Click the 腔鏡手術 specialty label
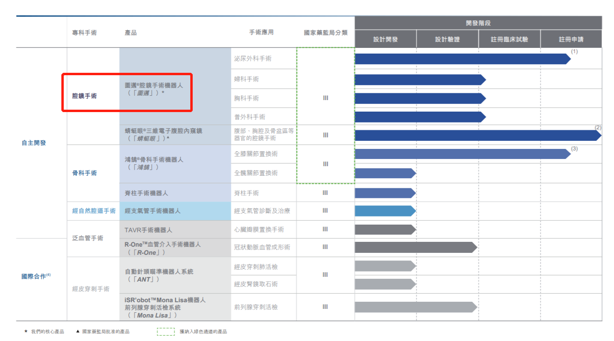This screenshot has width=614, height=341. point(84,96)
